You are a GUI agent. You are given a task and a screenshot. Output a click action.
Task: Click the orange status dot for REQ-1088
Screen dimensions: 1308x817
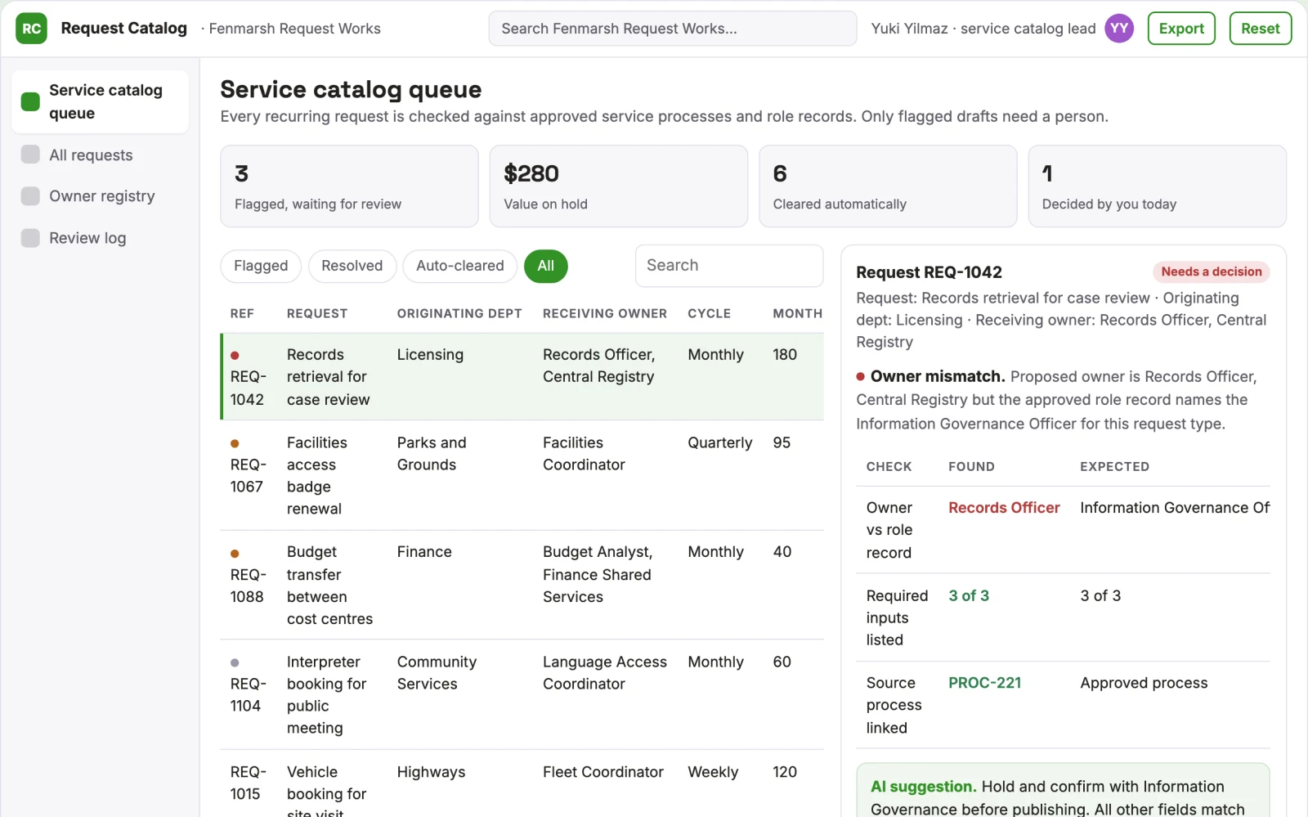[x=235, y=554]
